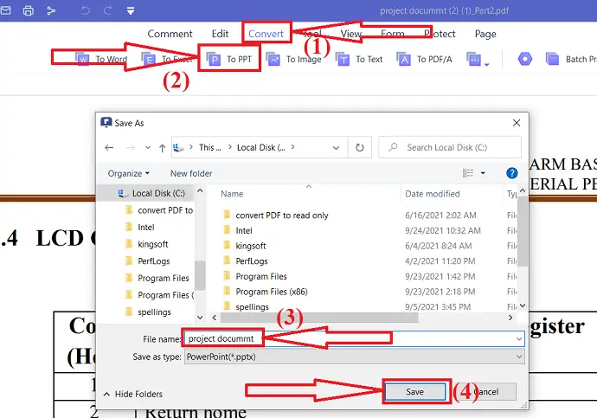The width and height of the screenshot is (597, 418).
Task: Click the Cancel button
Action: [486, 392]
